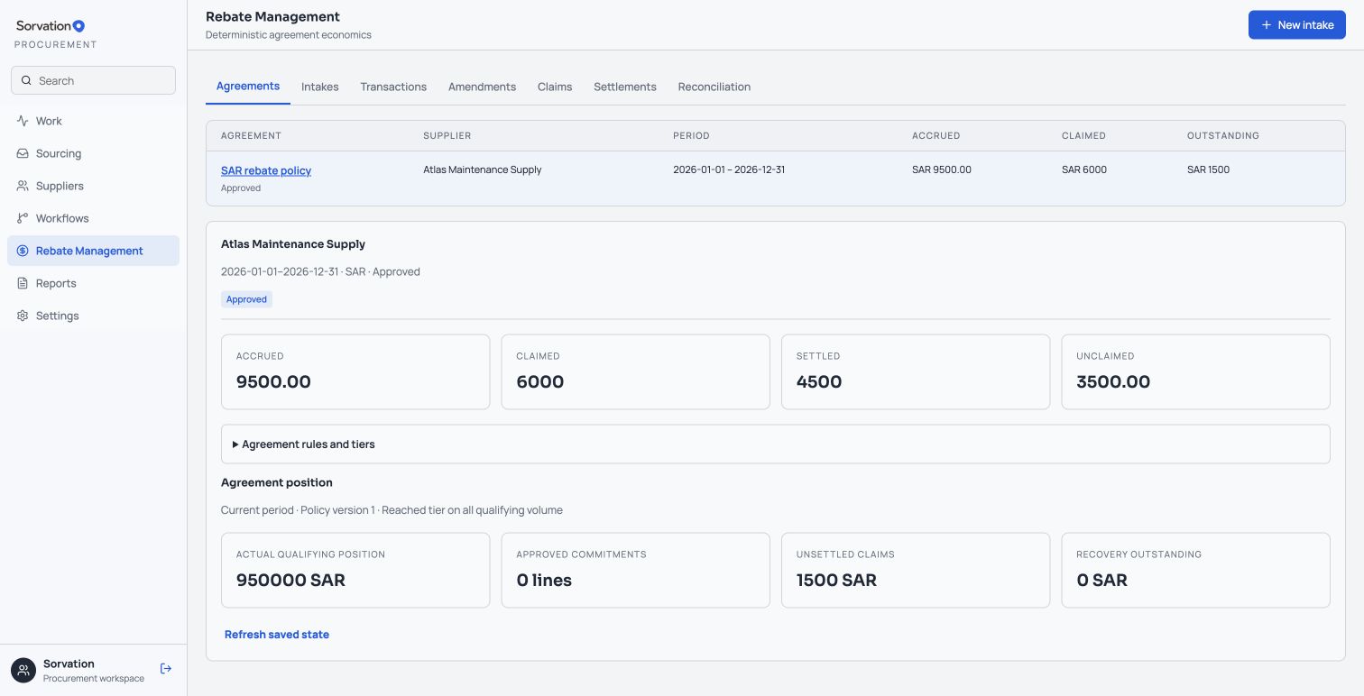1364x696 pixels.
Task: Click the Rebate Management dollar icon
Action: tap(23, 251)
